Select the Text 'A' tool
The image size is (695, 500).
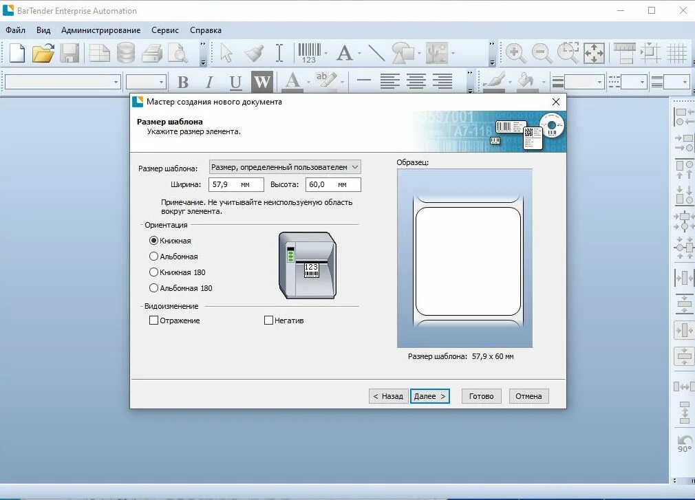pyautogui.click(x=344, y=54)
